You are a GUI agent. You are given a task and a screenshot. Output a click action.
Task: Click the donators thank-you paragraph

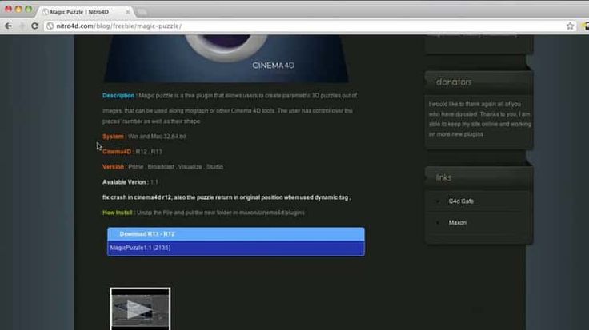479,119
